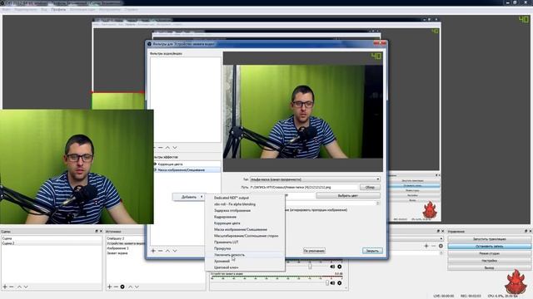This screenshot has height=299, width=533.
Task: Click the По умолчанию defaults button
Action: tap(314, 251)
